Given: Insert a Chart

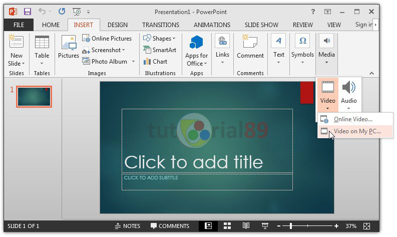Looking at the screenshot, I should coord(155,62).
